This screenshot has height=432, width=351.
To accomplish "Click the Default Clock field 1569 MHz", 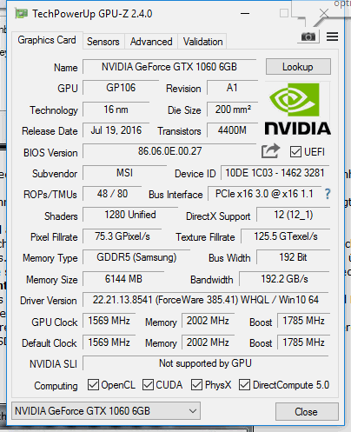I will [x=109, y=342].
